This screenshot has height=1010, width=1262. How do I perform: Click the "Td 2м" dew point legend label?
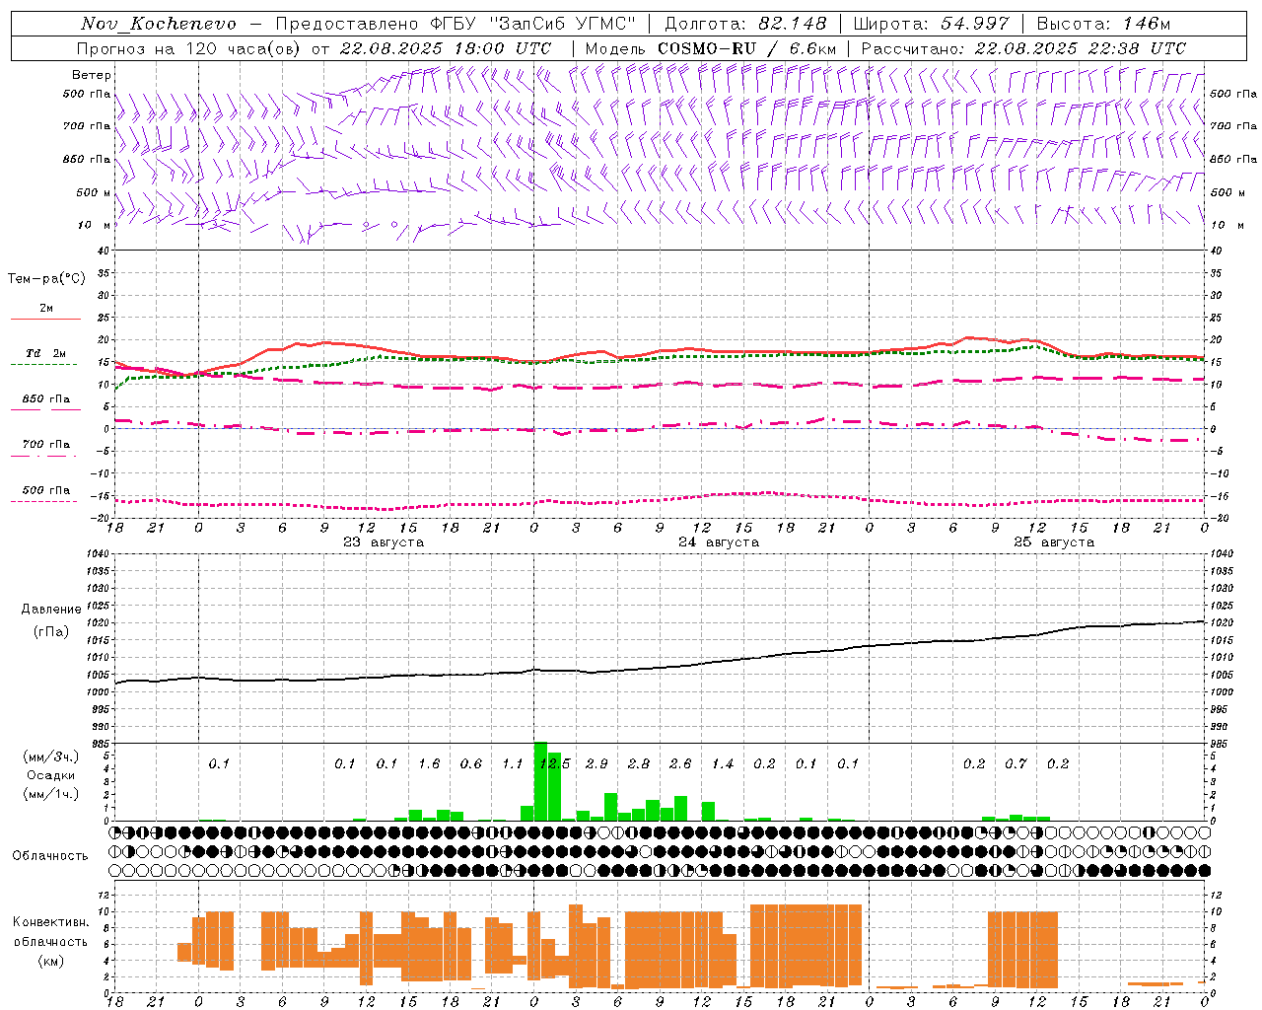46,353
